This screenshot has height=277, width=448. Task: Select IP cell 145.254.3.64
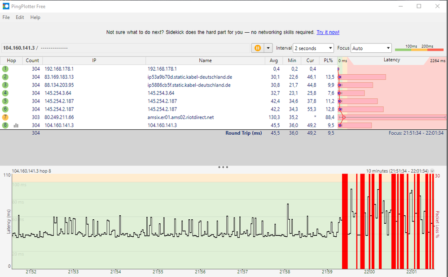click(x=58, y=93)
